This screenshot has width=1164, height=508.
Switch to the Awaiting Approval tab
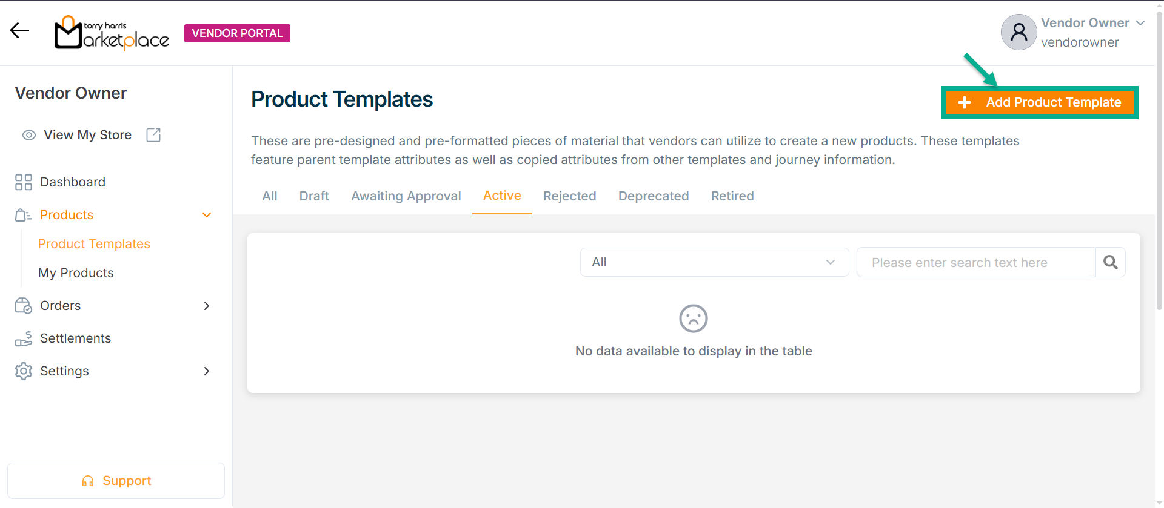[x=406, y=196]
